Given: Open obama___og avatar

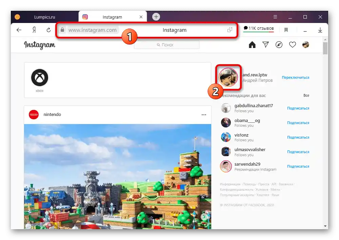Looking at the screenshot, I should click(x=226, y=123).
